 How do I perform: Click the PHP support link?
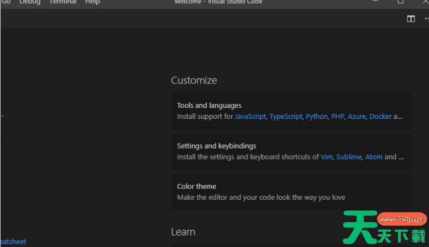pos(337,116)
